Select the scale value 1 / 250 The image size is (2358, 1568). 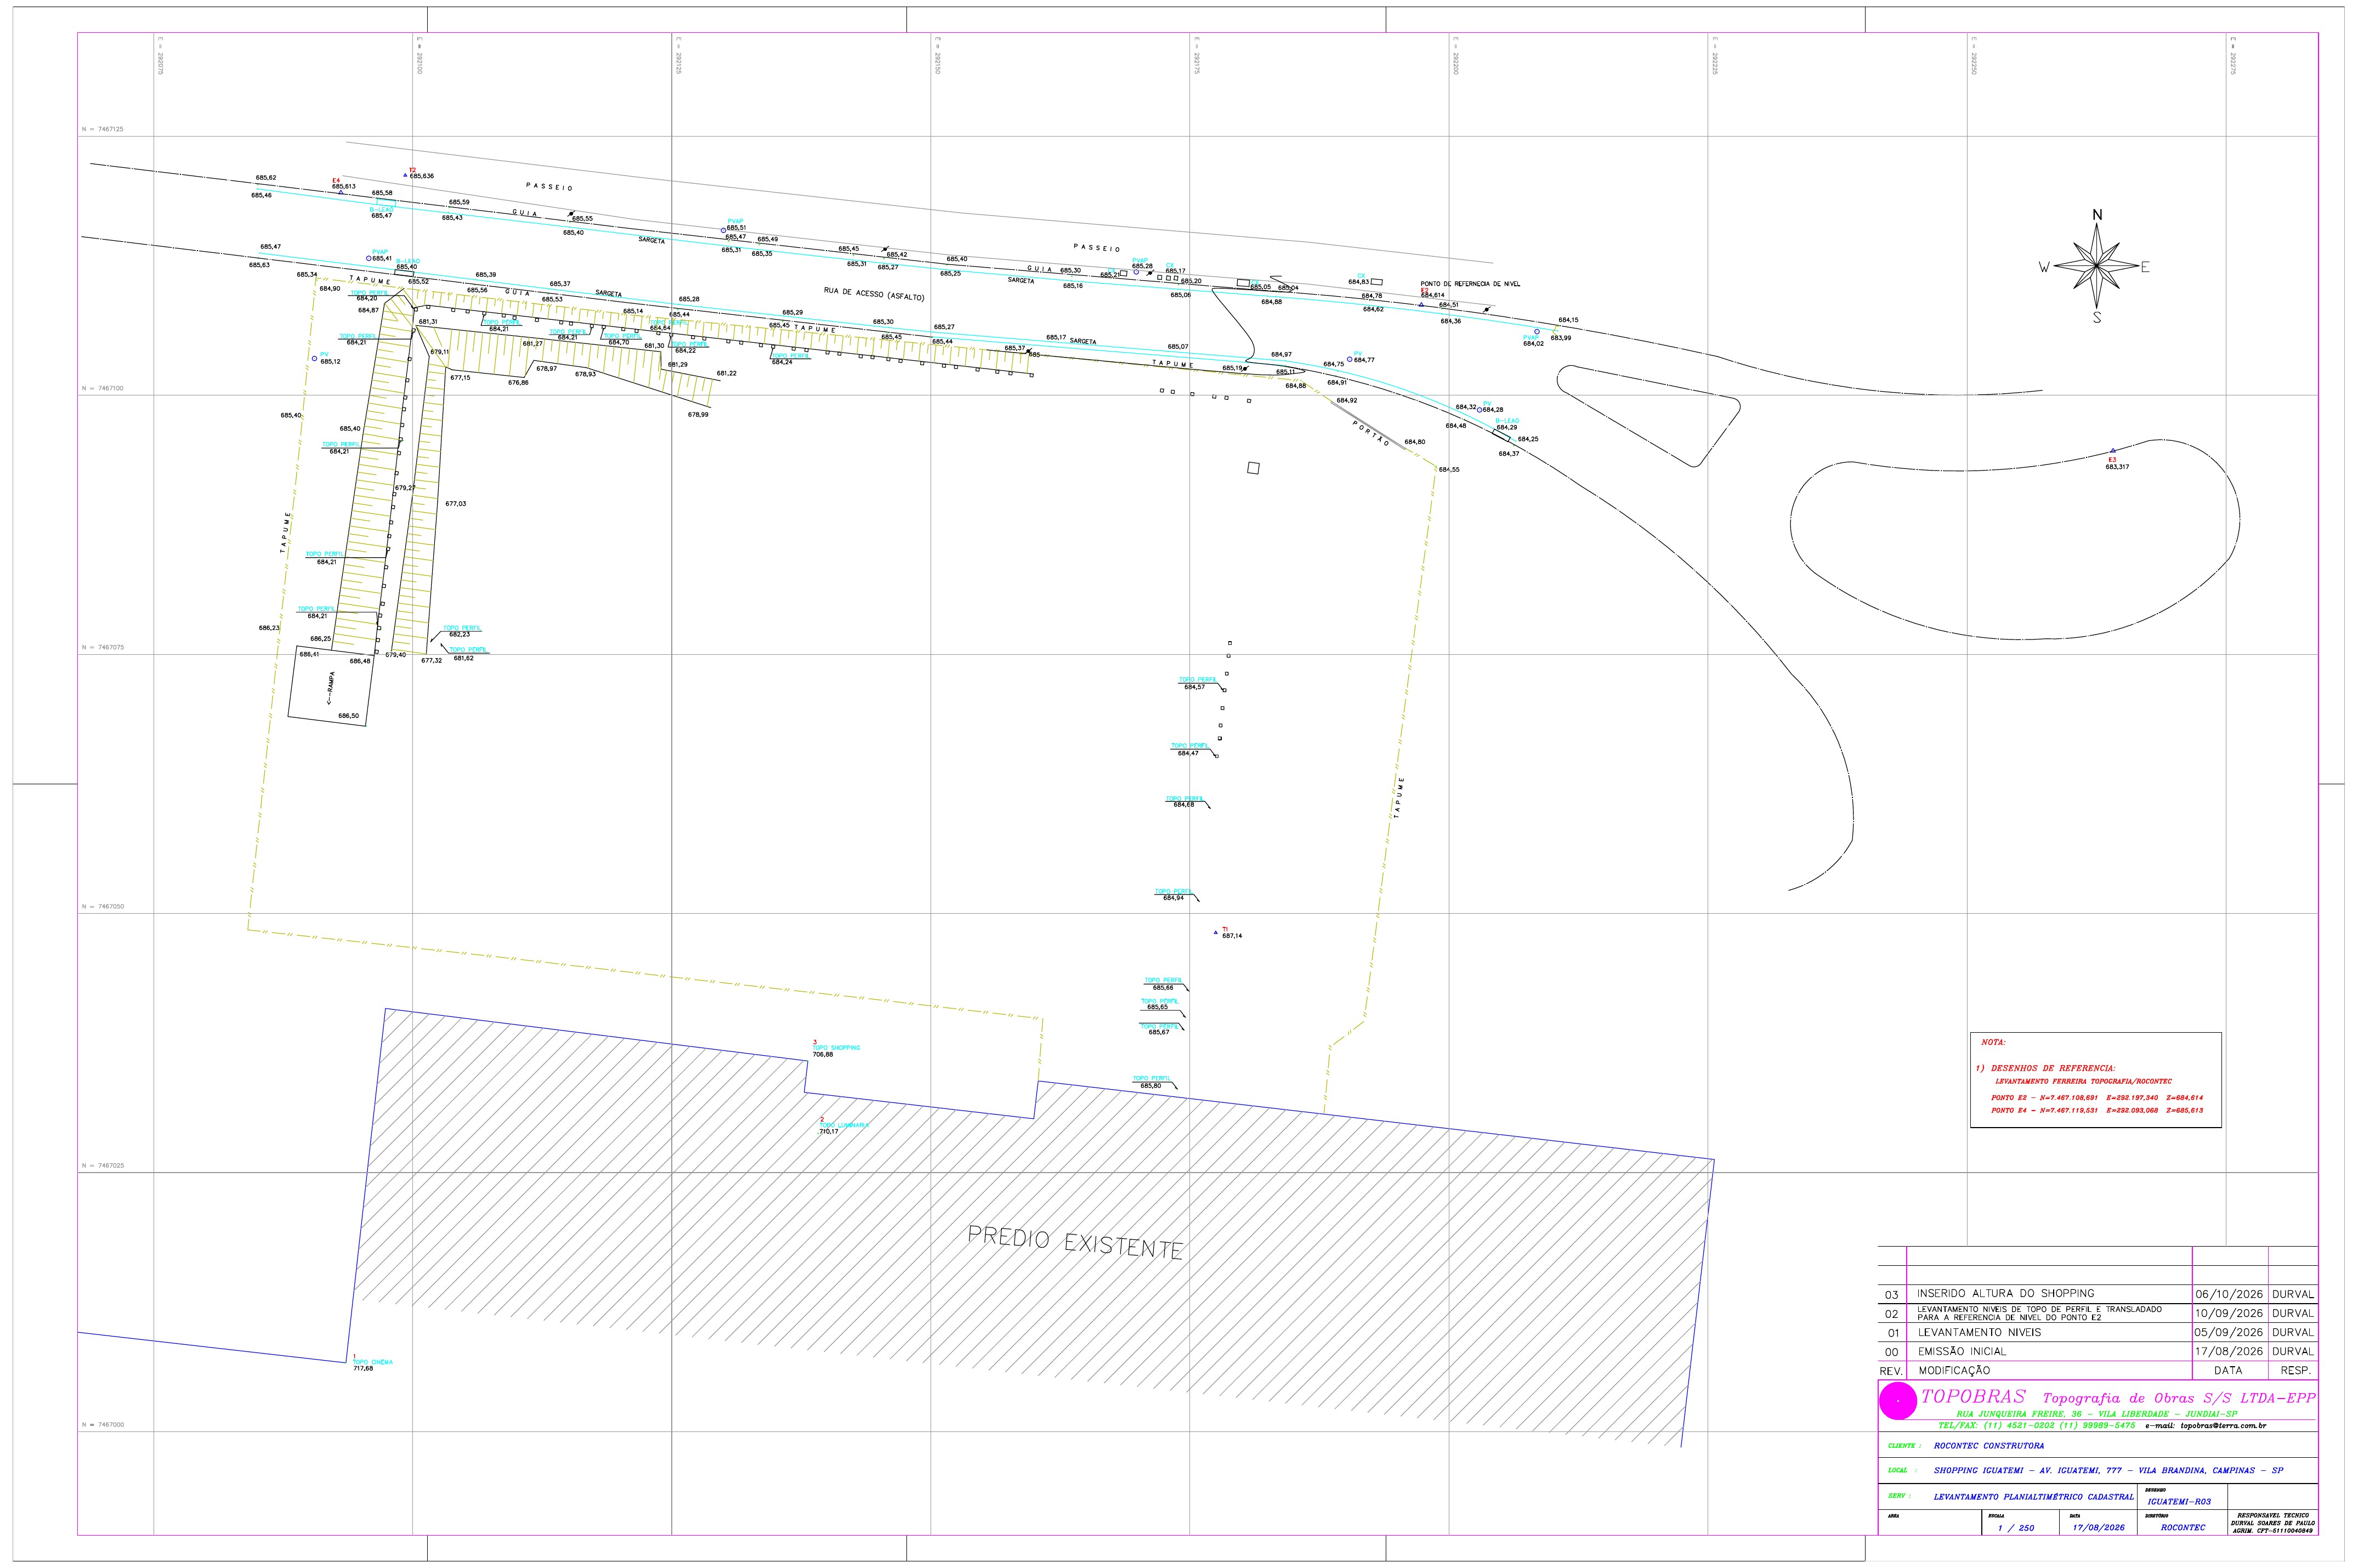(2015, 1528)
